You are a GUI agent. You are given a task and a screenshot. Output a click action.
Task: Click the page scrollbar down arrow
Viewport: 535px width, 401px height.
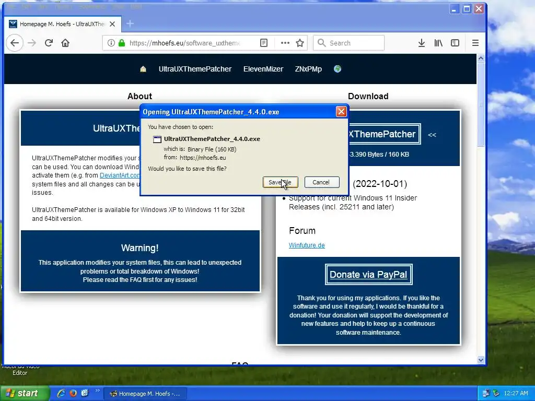pyautogui.click(x=481, y=360)
